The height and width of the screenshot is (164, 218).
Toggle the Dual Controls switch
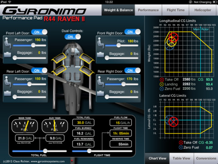73,37
